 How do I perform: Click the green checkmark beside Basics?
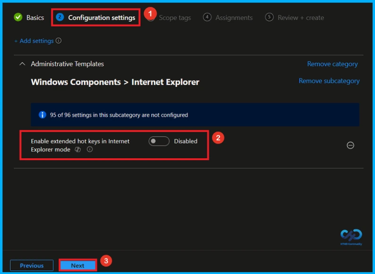click(18, 17)
